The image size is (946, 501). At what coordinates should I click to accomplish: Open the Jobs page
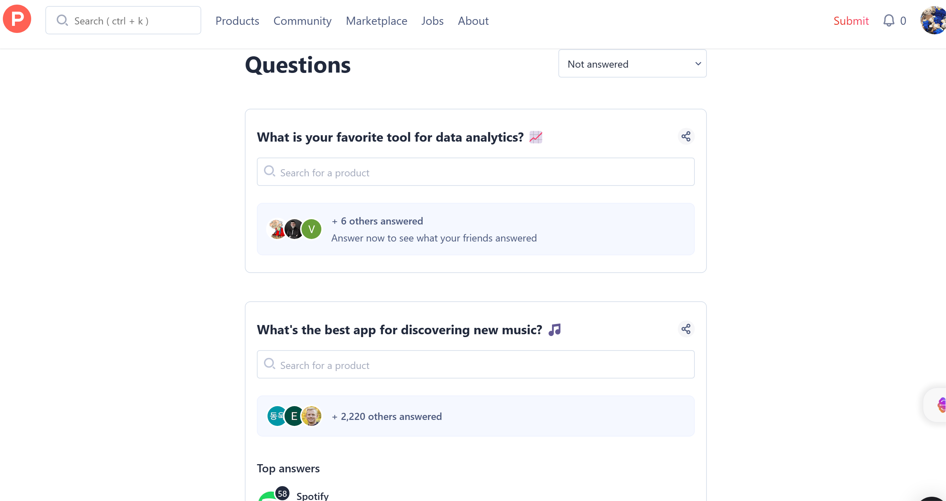pos(432,21)
